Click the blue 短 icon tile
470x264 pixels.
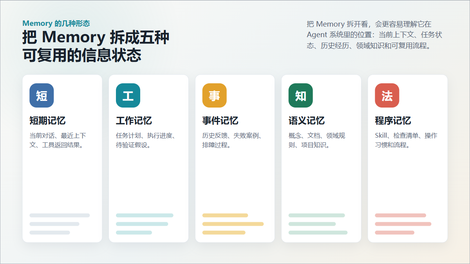tap(42, 95)
